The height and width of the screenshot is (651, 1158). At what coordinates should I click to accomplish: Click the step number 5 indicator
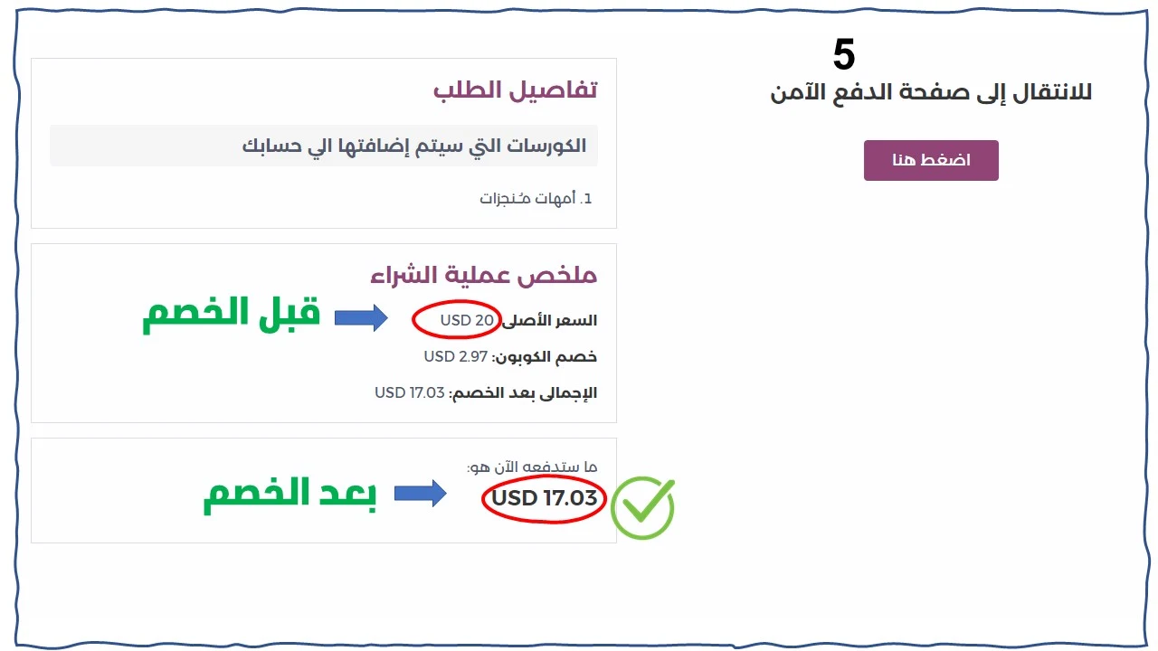pos(844,54)
